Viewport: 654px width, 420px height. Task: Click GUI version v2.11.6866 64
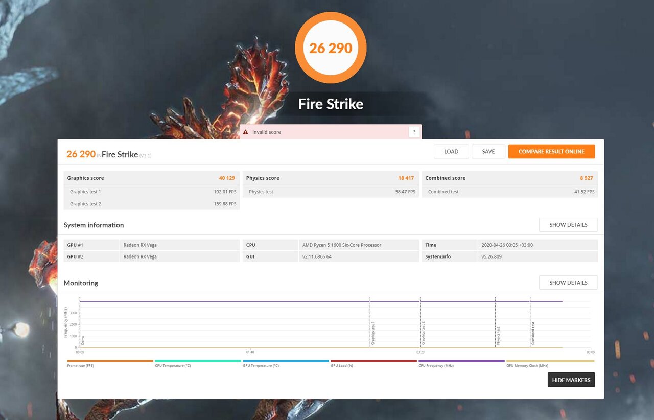[x=317, y=256]
